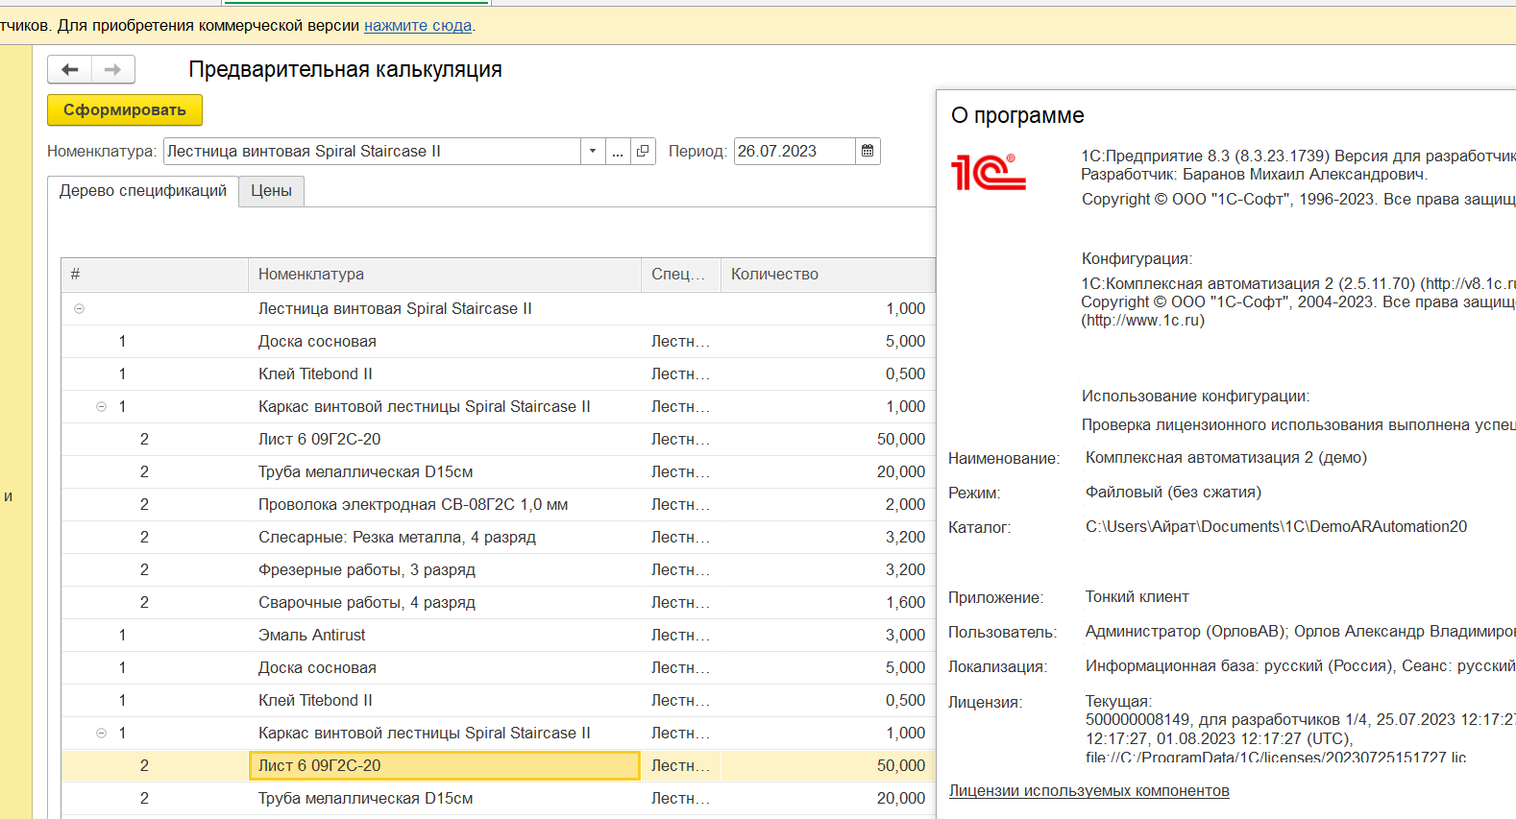This screenshot has height=819, width=1516.
Task: Select the first Доска сосновая row
Action: [x=498, y=341]
